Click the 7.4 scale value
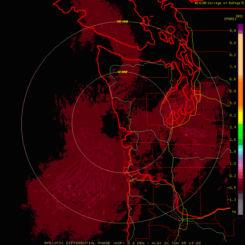This screenshot has height=245, width=245. coord(233,67)
